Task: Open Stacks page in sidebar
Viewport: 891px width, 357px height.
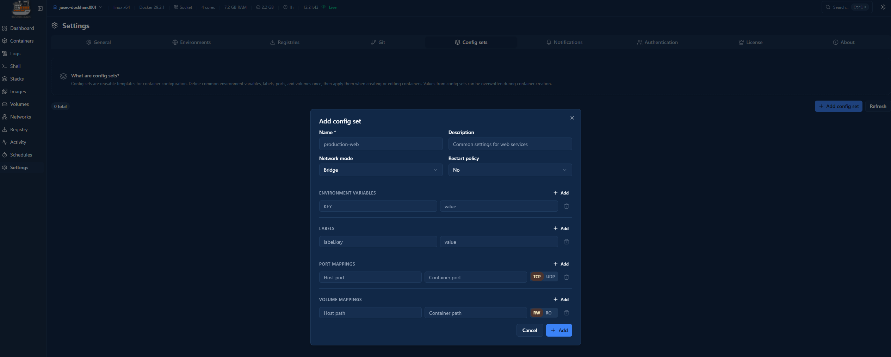Action: tap(17, 79)
